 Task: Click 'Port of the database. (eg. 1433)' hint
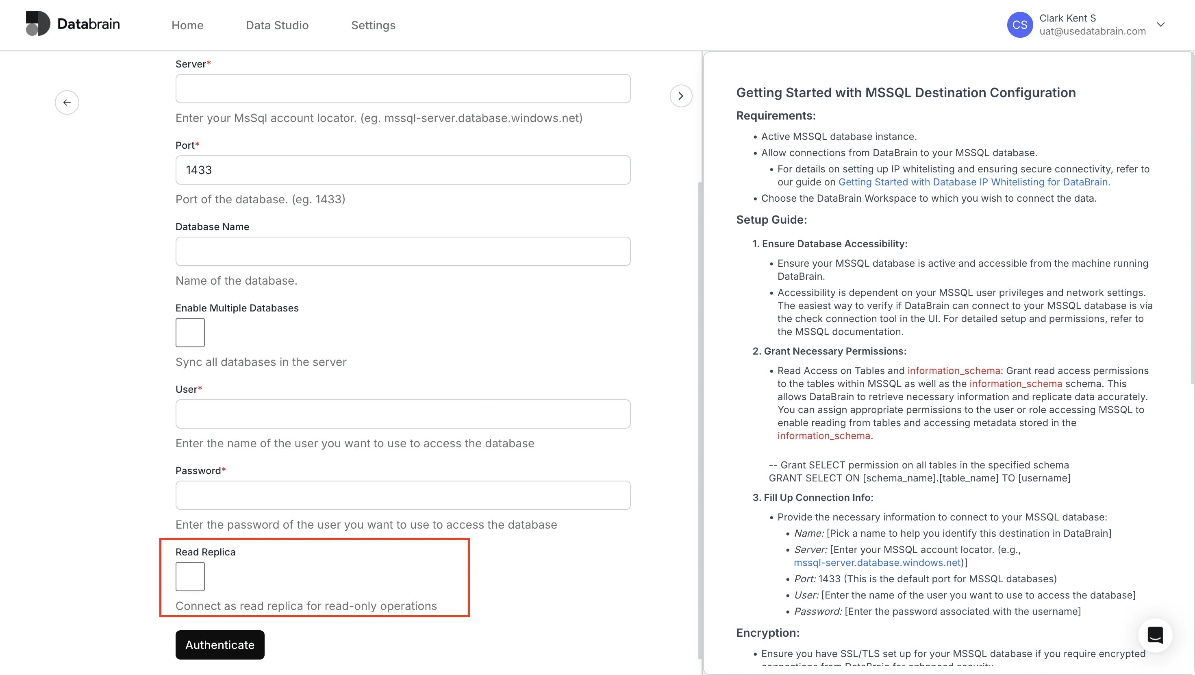pyautogui.click(x=260, y=199)
